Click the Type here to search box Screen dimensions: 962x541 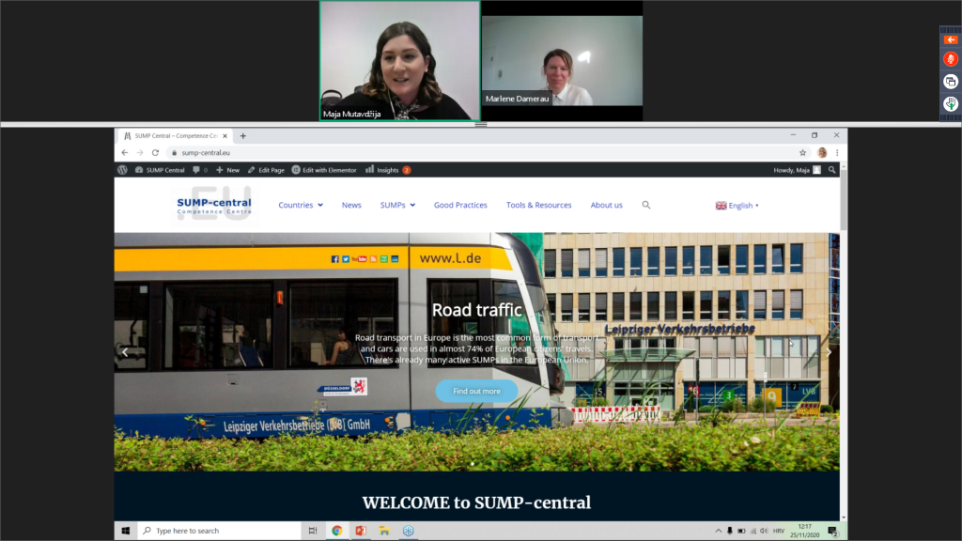[x=220, y=531]
